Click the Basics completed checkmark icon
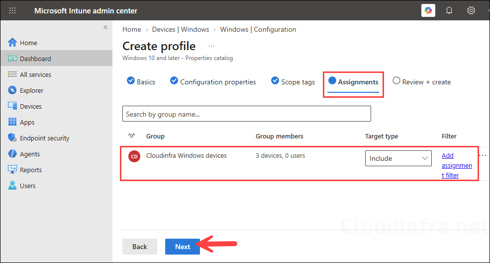490x263 pixels. pyautogui.click(x=131, y=80)
